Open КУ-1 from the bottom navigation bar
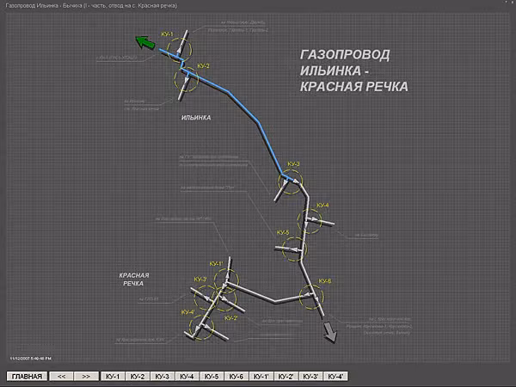The height and width of the screenshot is (387, 516). click(x=113, y=376)
